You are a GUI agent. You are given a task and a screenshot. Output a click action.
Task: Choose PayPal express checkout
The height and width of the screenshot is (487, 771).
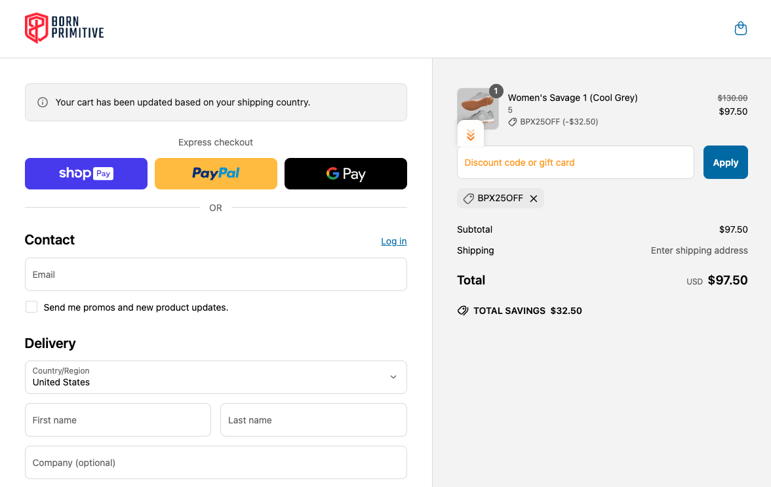216,174
